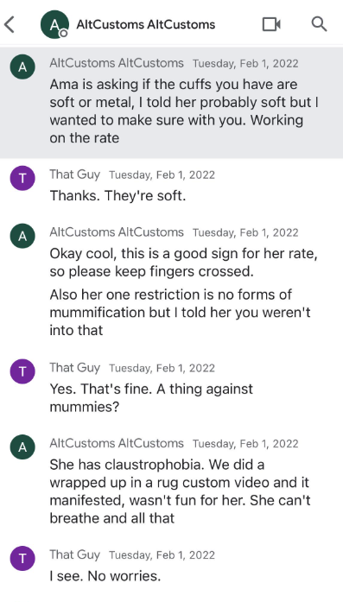Select the claustrophobia explanation message
Viewport: 343px width, 602px height.
point(180,491)
